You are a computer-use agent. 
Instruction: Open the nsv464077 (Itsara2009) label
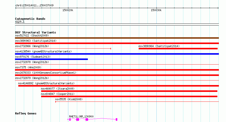point(58,89)
